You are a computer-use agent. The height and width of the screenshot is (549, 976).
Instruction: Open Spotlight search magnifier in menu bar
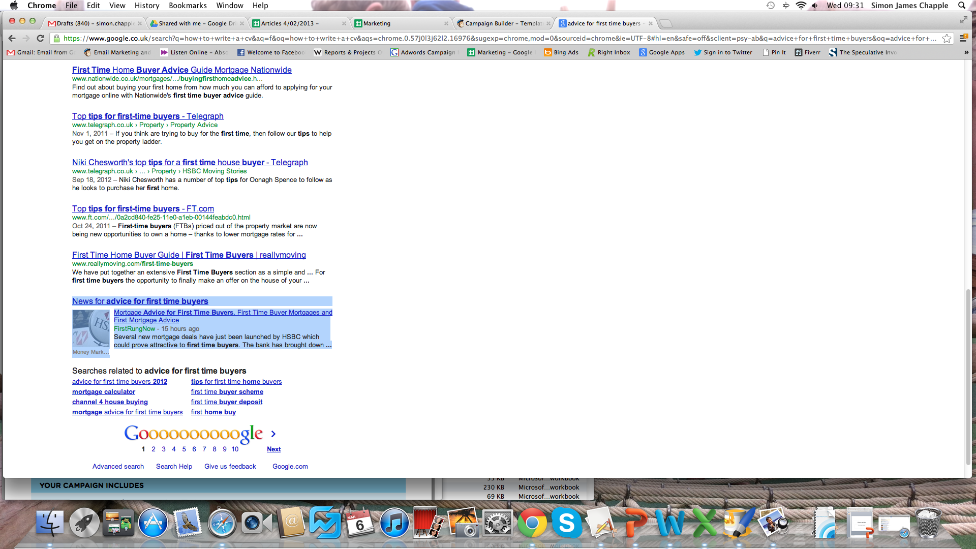[961, 6]
